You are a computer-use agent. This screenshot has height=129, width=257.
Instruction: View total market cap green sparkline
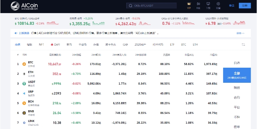point(99,23)
